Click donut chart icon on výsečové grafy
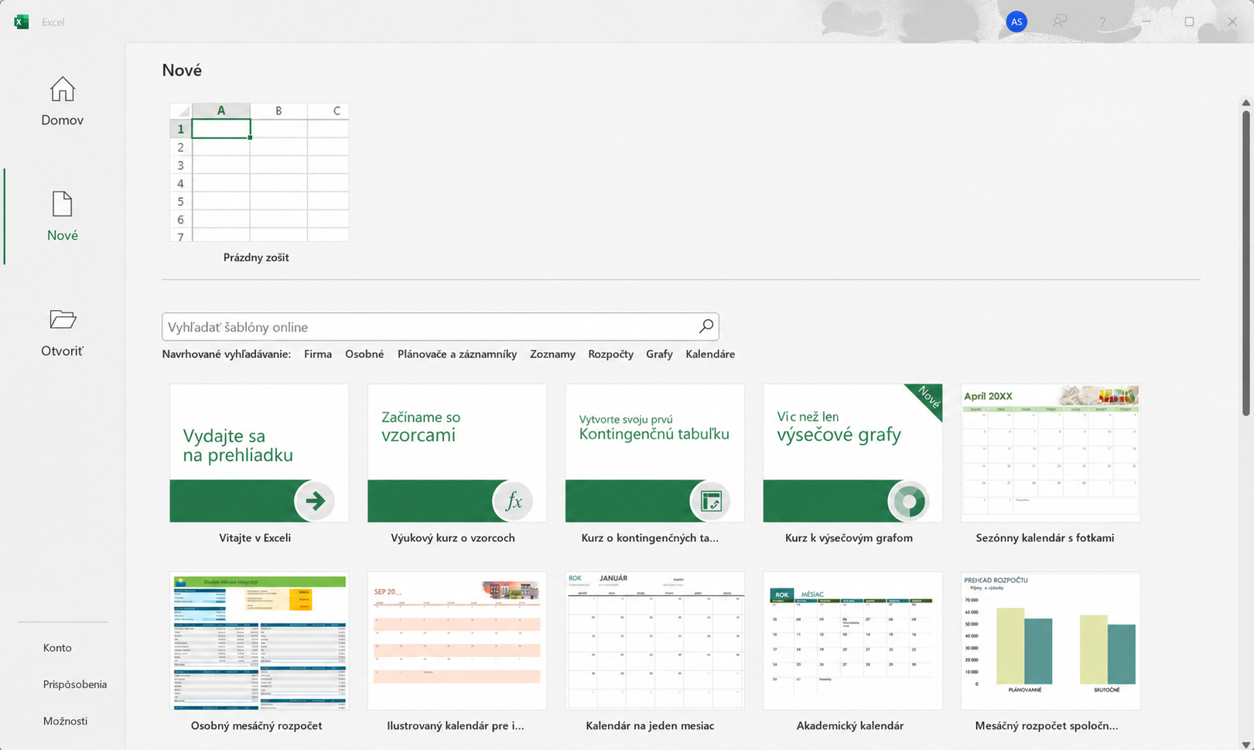Viewport: 1254px width, 750px height. [x=908, y=501]
